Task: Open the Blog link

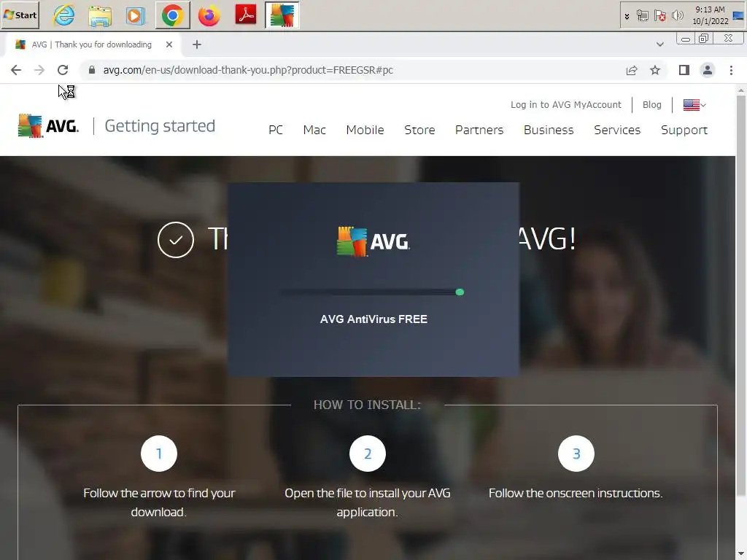Action: [x=651, y=105]
